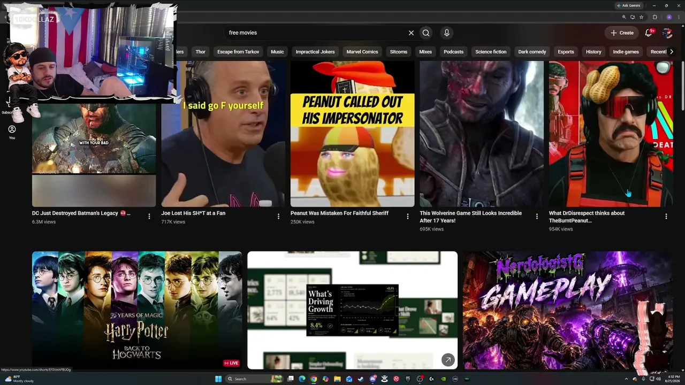Filter by the Podcasts chip
The height and width of the screenshot is (385, 685).
coord(453,52)
